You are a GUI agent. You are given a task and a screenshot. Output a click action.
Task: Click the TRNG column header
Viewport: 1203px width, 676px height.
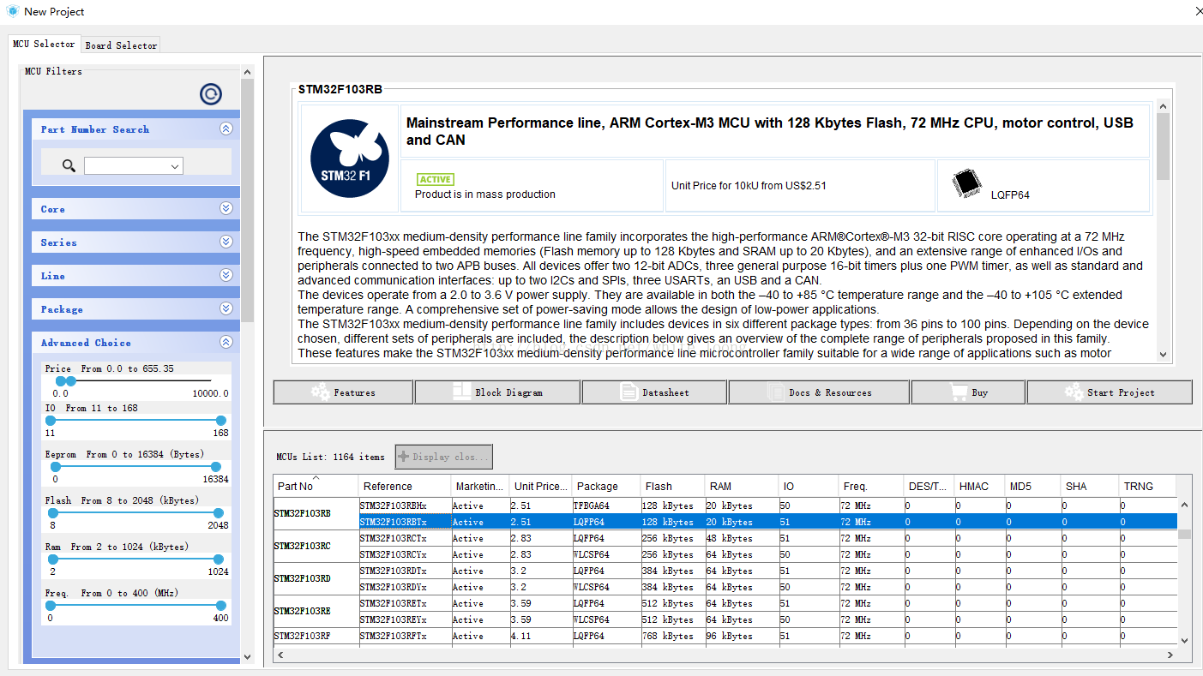click(1147, 486)
